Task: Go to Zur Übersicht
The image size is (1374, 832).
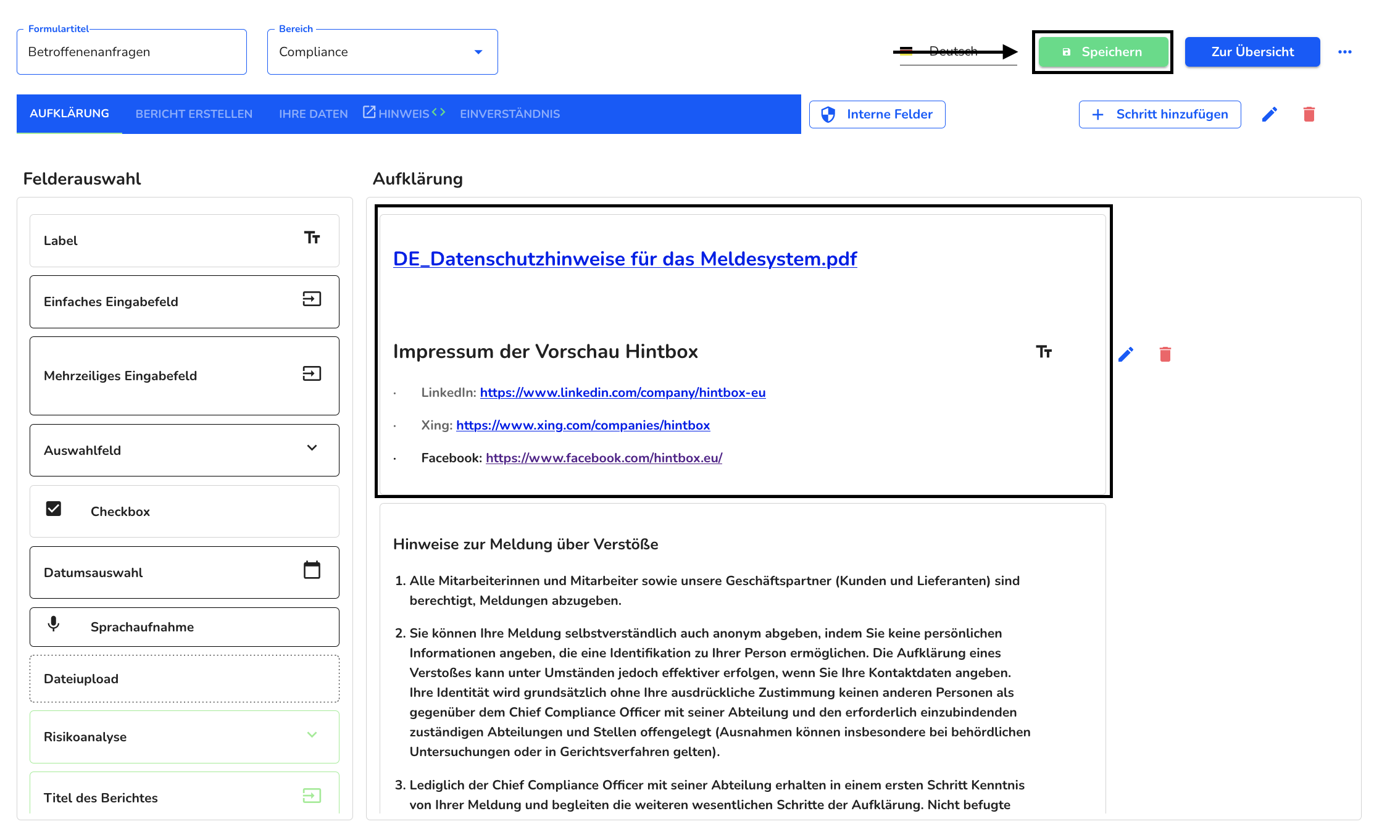Action: tap(1252, 52)
